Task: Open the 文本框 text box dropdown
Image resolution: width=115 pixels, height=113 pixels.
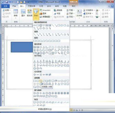Action: pyautogui.click(x=79, y=14)
